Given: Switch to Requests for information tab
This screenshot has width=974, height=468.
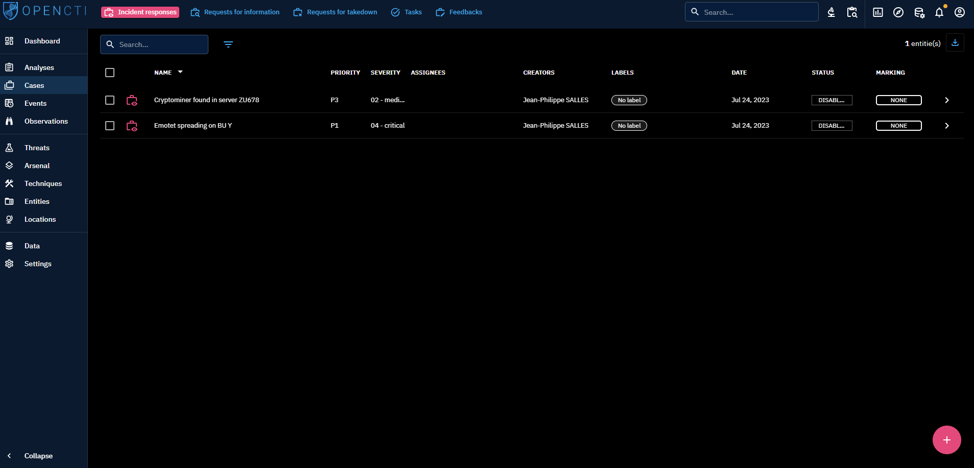Looking at the screenshot, I should 235,12.
